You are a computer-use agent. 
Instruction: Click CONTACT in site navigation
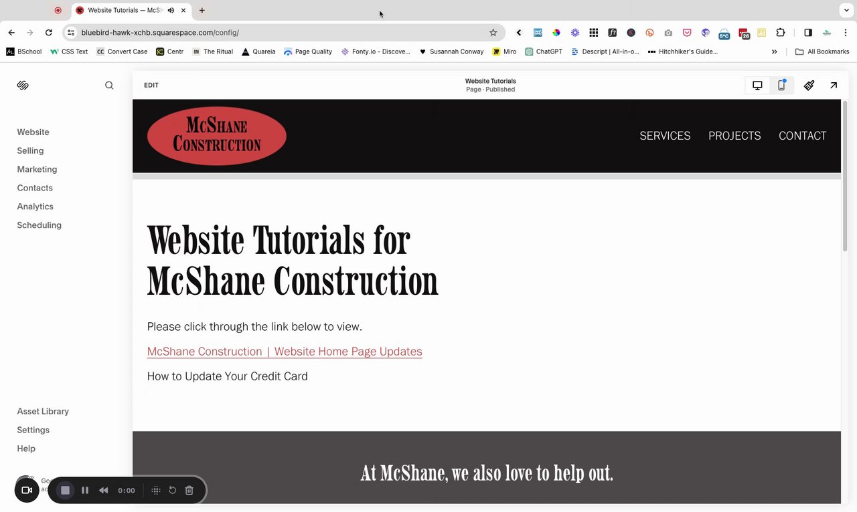point(802,136)
